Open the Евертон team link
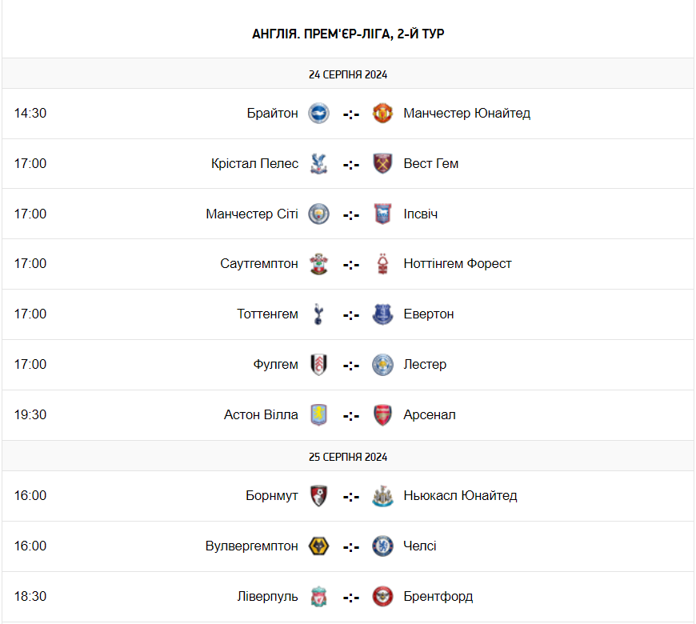Screen dimensions: 696x624 coord(429,314)
